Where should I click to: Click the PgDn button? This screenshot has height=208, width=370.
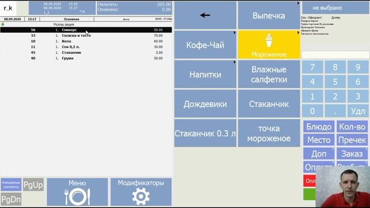[11, 199]
